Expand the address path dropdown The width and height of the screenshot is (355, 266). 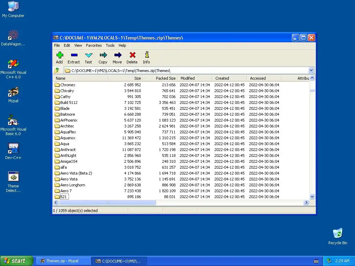(311, 70)
